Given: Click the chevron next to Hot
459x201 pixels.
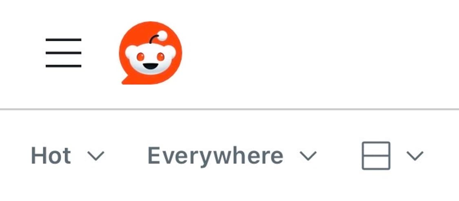Looking at the screenshot, I should [96, 156].
